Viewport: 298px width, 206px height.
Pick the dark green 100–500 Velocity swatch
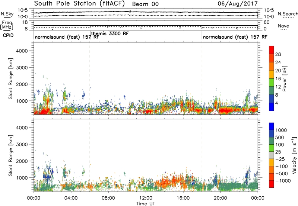click(272, 141)
